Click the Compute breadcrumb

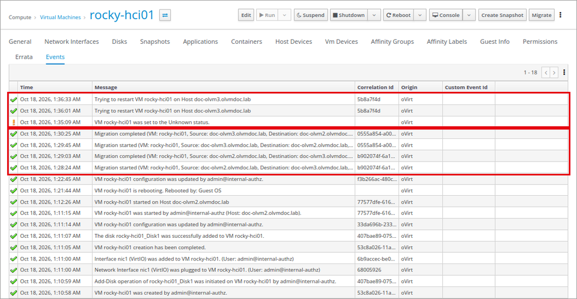click(x=20, y=17)
